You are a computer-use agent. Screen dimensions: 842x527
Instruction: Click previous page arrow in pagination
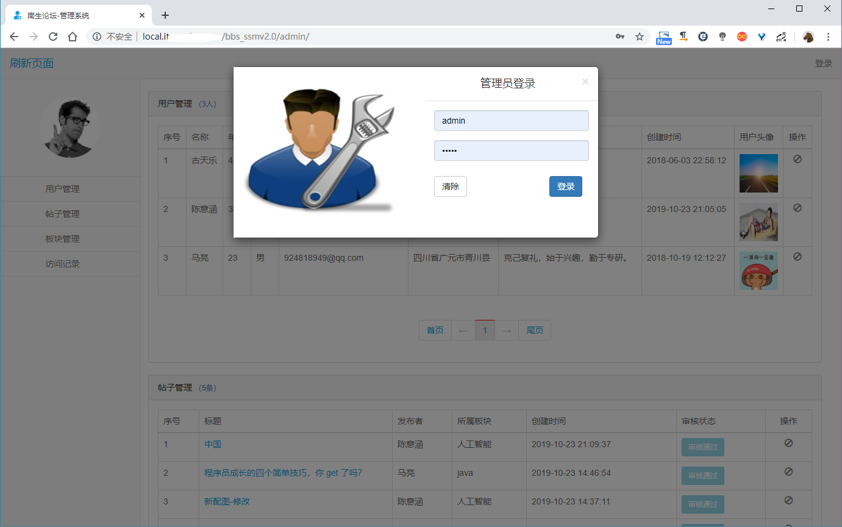click(x=463, y=330)
